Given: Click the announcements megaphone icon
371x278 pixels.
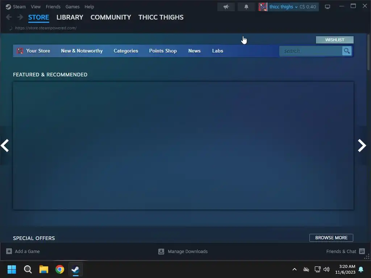Looking at the screenshot, I should pyautogui.click(x=226, y=7).
